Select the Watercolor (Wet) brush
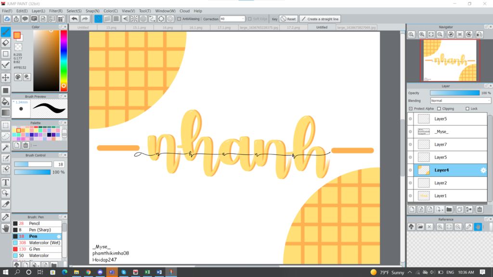 coord(37,243)
